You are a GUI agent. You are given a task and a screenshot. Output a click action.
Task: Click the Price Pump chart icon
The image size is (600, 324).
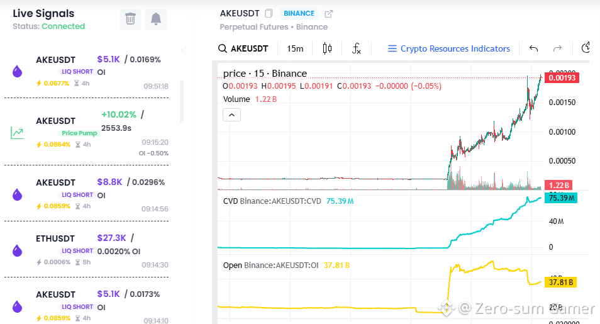pyautogui.click(x=17, y=133)
